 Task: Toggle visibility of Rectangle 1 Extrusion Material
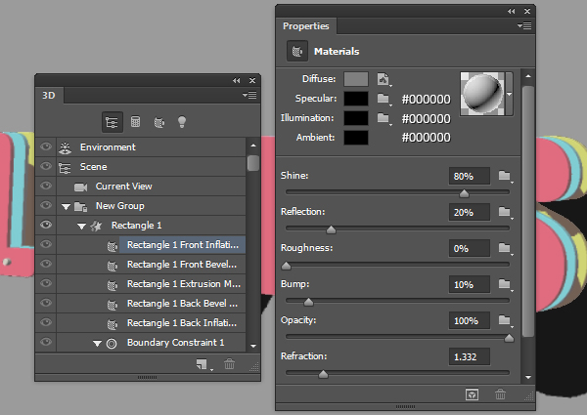(x=46, y=283)
